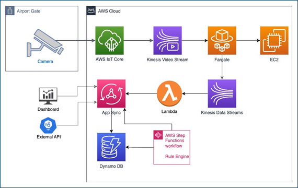Click the Kinesis Data Streams icon

point(222,93)
